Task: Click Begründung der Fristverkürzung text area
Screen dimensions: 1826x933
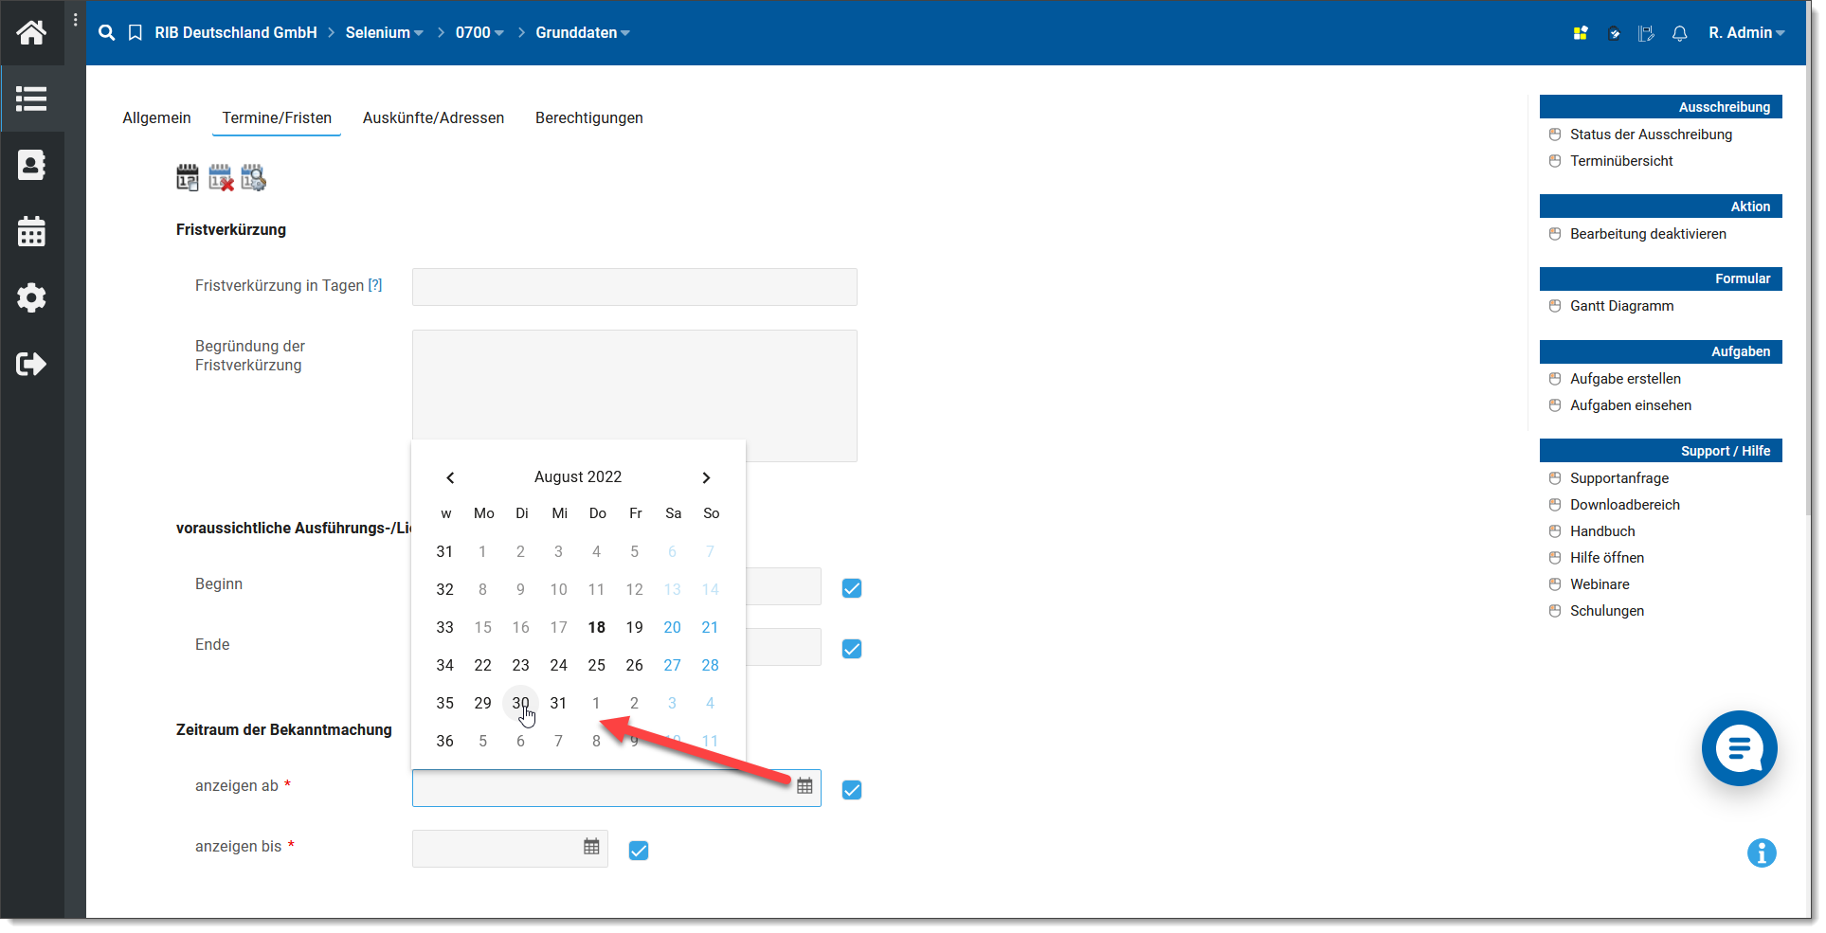Action: (634, 396)
